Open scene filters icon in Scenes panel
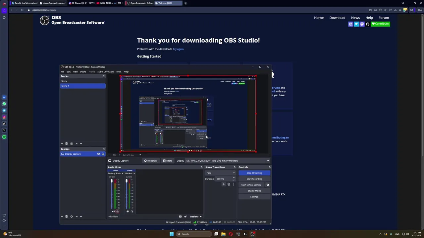 71,144
